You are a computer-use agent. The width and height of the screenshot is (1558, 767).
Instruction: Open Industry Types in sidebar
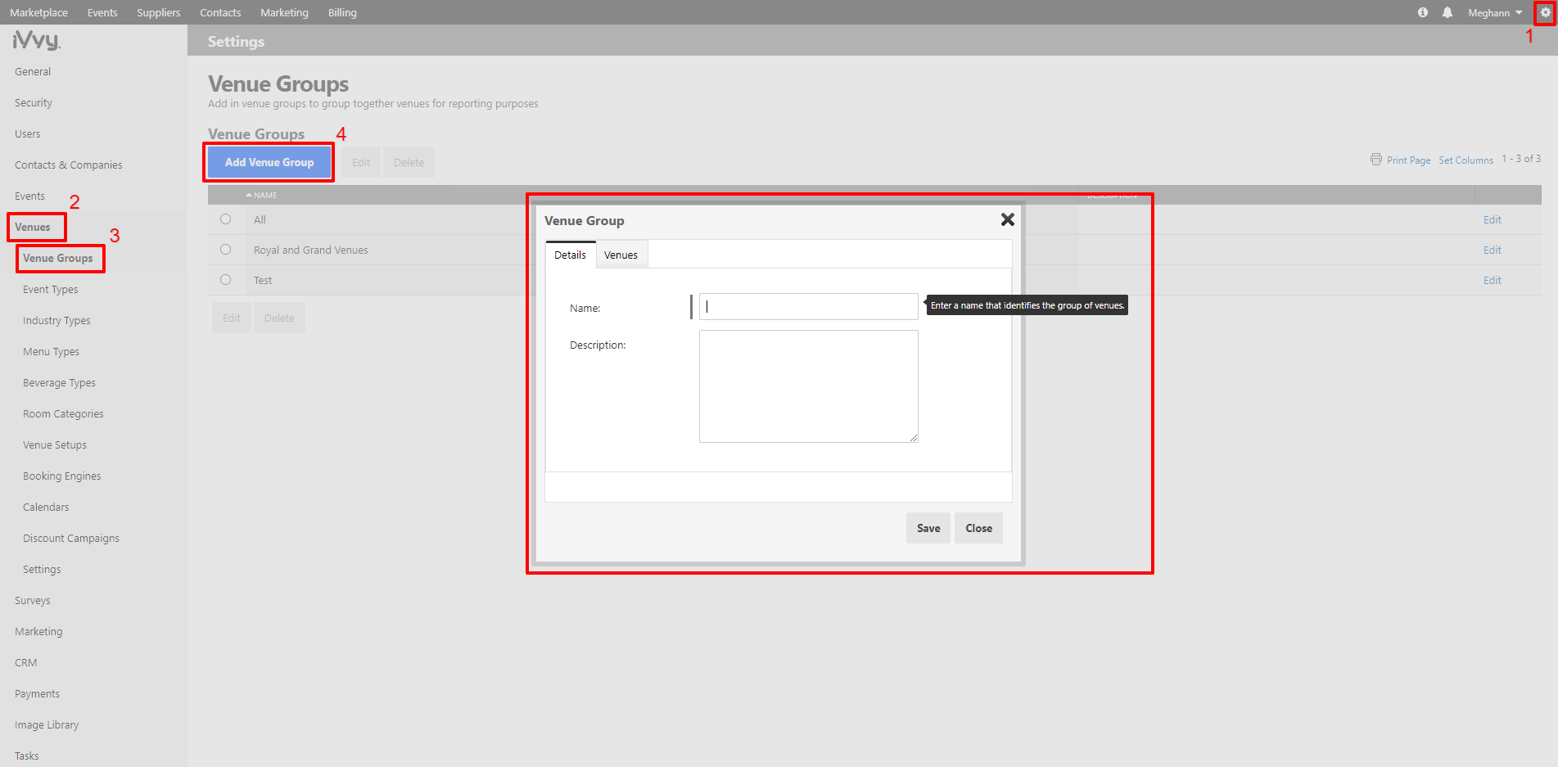56,320
